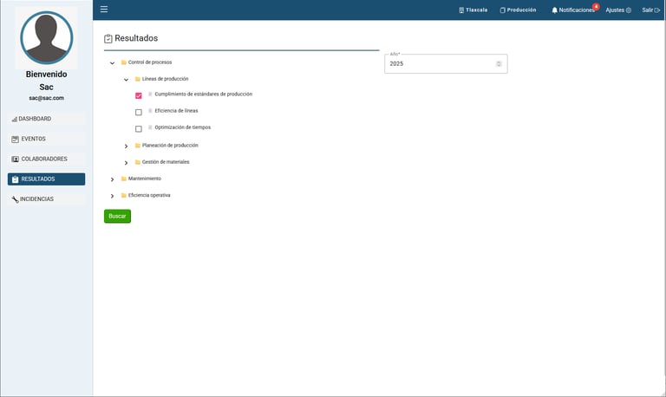Select the Mantenimiento label
Screen dimensions: 666x397
point(145,179)
